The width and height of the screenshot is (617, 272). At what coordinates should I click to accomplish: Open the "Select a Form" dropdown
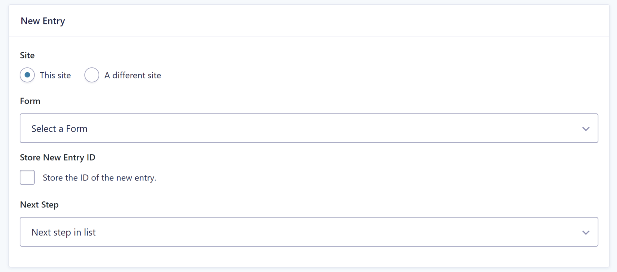point(308,128)
